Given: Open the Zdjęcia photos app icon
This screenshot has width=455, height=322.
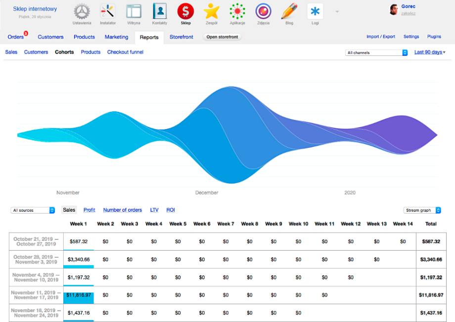Looking at the screenshot, I should coord(263,11).
